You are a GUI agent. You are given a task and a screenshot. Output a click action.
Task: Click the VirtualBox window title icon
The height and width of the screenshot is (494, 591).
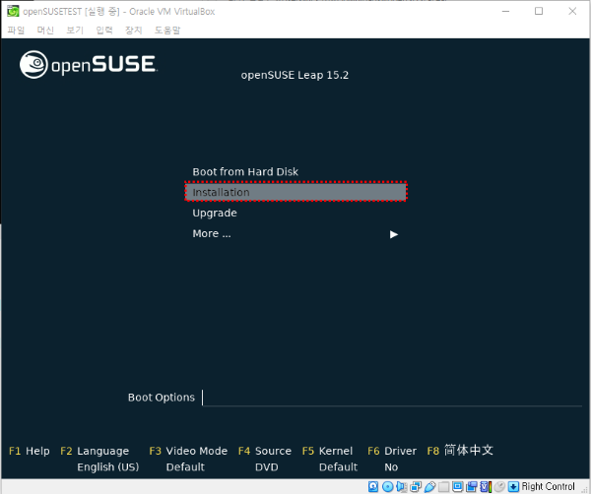click(x=13, y=11)
